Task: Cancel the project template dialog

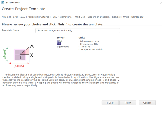Action: coord(147,103)
